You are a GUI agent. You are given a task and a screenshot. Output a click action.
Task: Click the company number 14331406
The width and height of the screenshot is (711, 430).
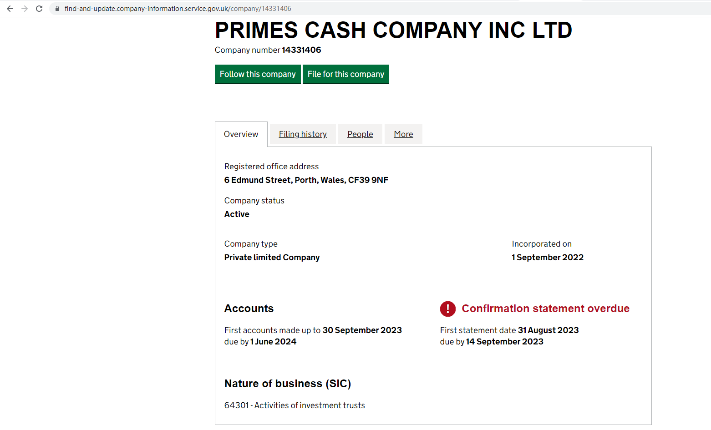coord(301,50)
